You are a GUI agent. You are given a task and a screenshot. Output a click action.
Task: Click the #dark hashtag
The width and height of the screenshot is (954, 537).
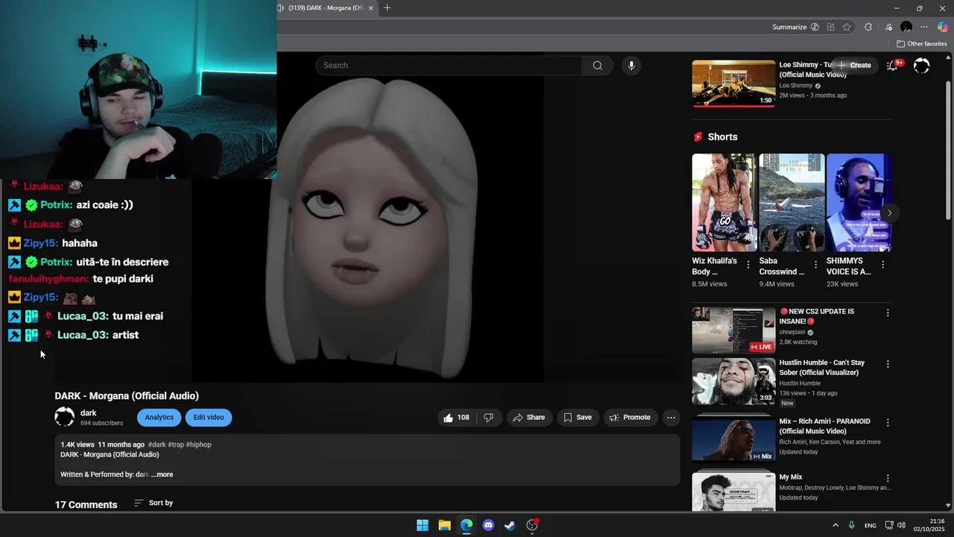coord(157,445)
